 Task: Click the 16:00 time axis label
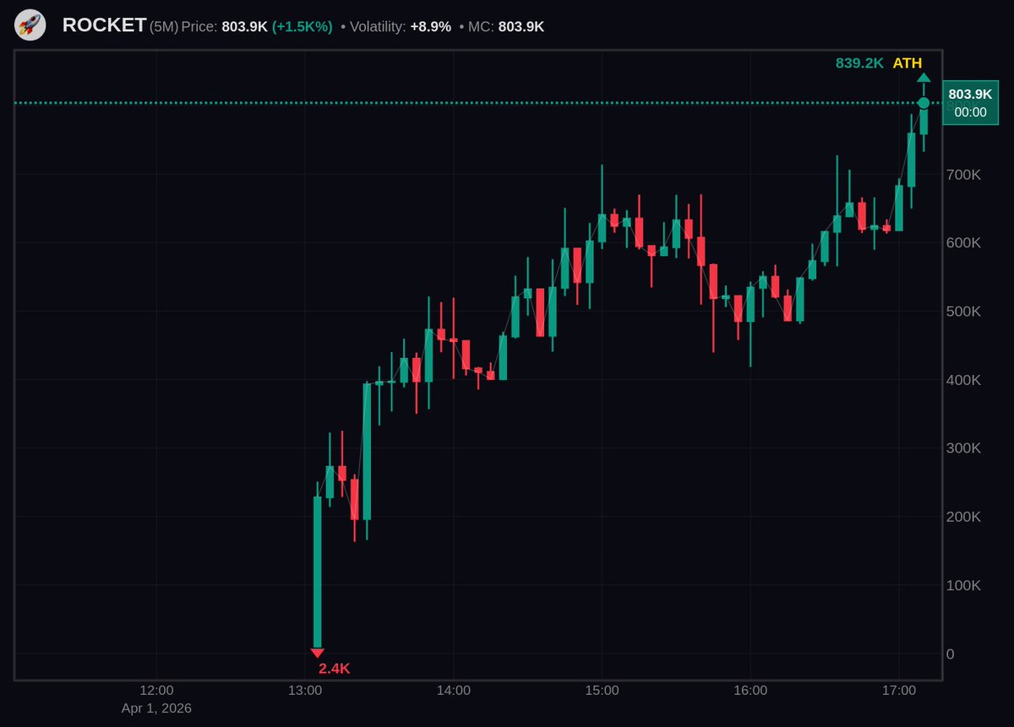[x=750, y=691]
